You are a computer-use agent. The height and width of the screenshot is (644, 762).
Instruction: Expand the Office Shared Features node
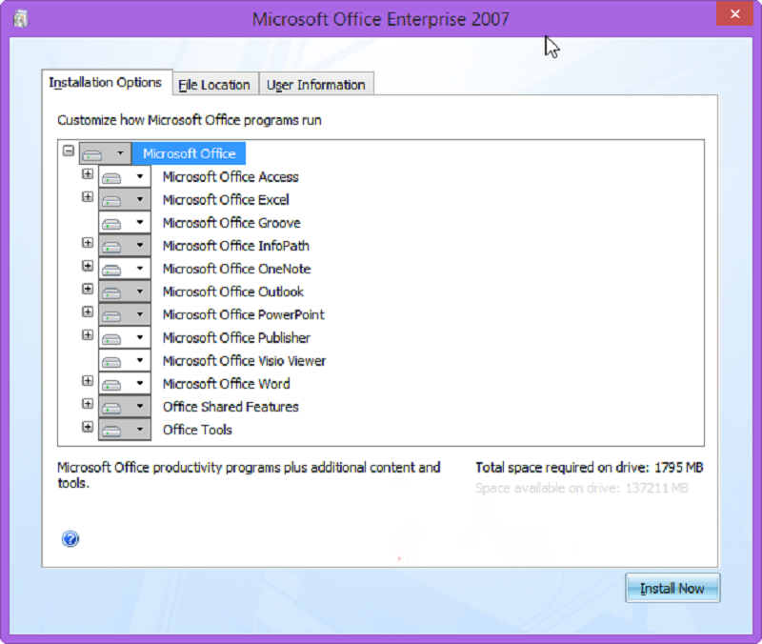(88, 404)
